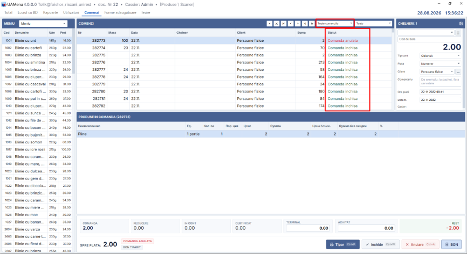The image size is (467, 254).
Task: Select Blinie cu icre rosii item
Action: (37, 150)
